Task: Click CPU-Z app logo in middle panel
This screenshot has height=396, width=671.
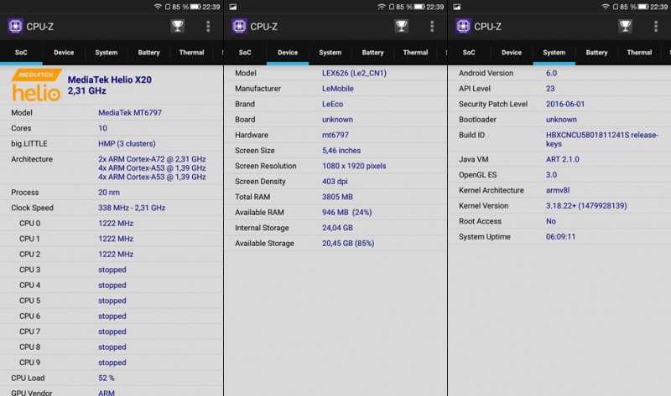Action: point(239,26)
